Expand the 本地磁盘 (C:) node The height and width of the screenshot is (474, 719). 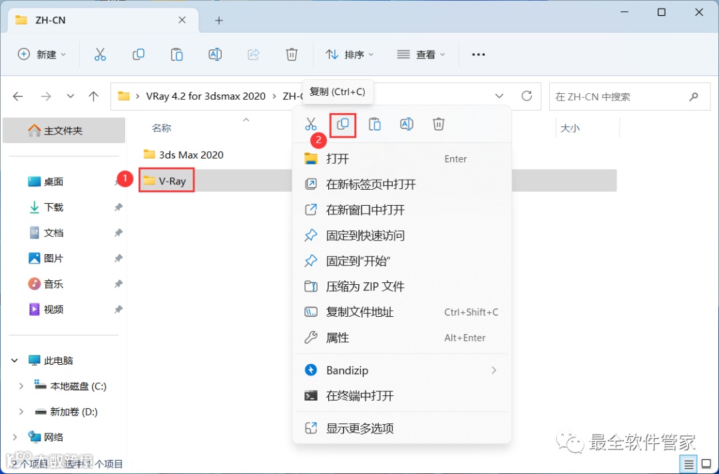coord(21,386)
